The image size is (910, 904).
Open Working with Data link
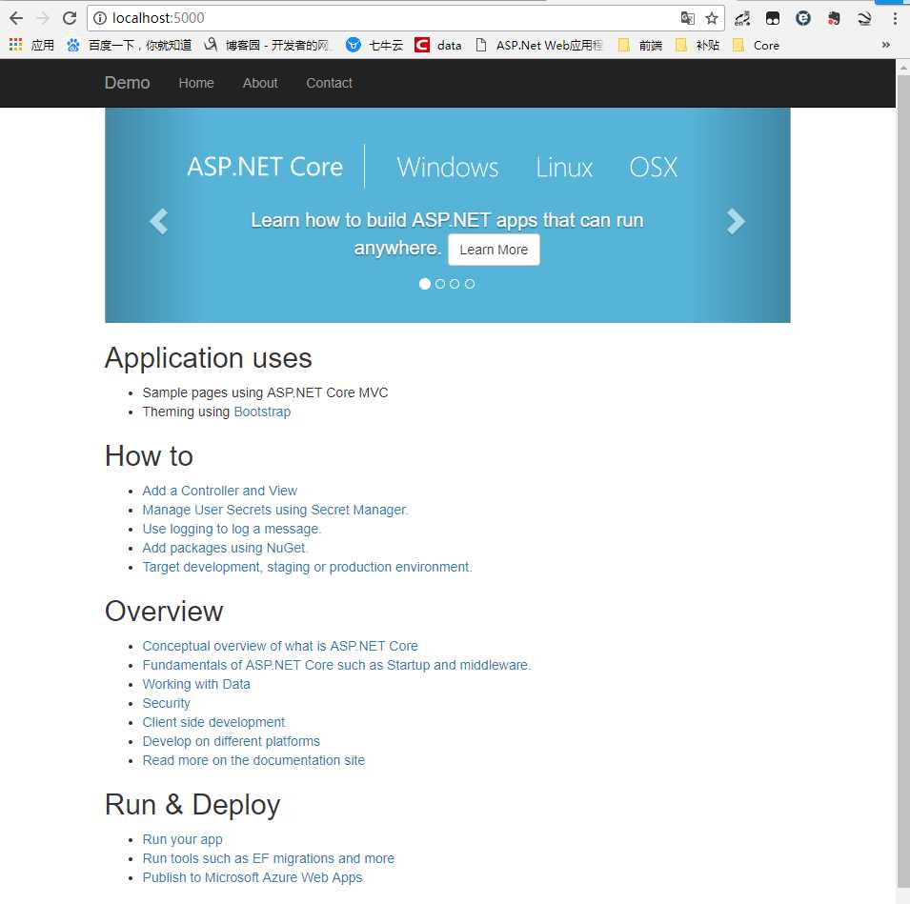click(196, 685)
